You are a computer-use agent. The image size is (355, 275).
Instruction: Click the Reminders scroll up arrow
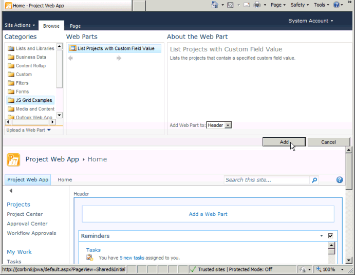coord(331,245)
